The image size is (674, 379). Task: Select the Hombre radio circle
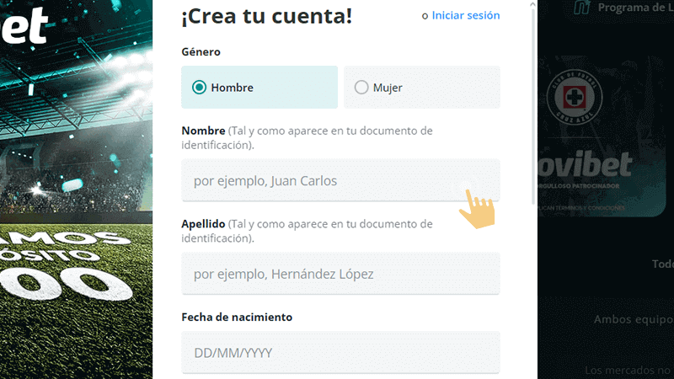click(199, 88)
